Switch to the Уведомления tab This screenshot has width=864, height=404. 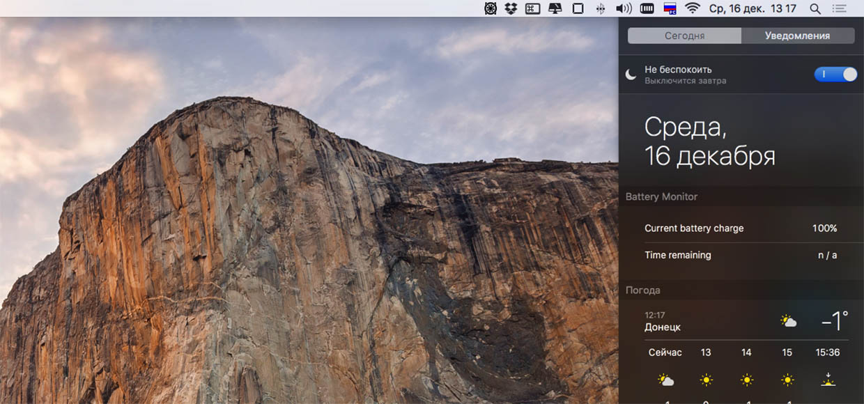[x=798, y=36]
